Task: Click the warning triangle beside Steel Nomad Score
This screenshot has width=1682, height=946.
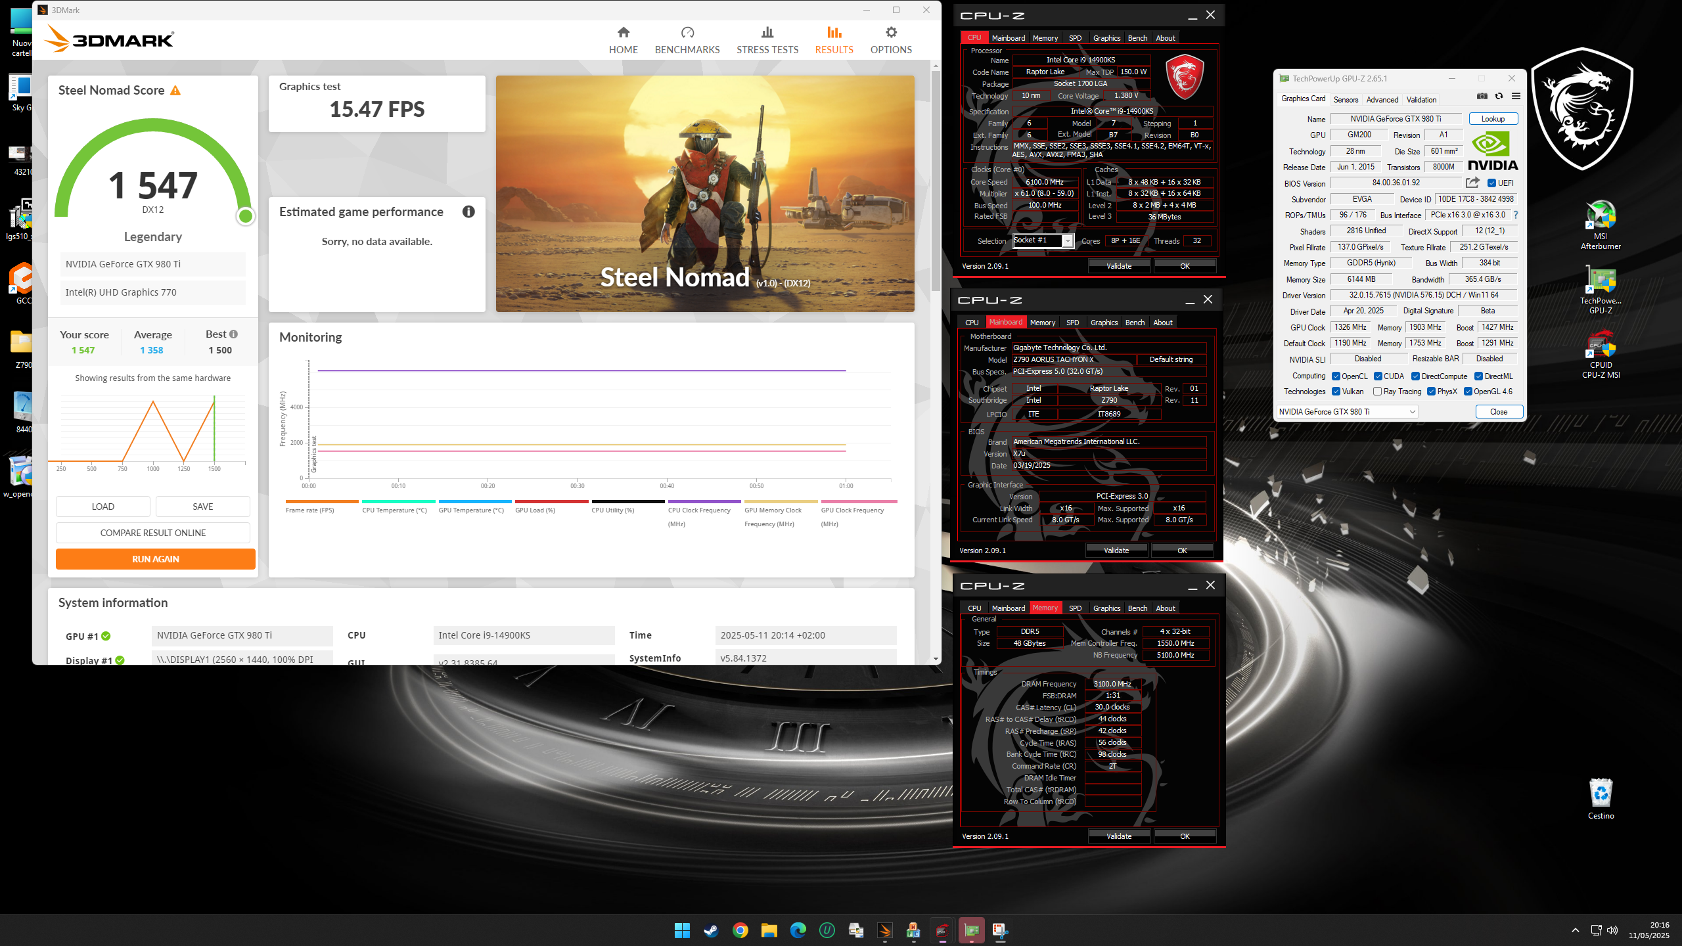Action: tap(175, 91)
